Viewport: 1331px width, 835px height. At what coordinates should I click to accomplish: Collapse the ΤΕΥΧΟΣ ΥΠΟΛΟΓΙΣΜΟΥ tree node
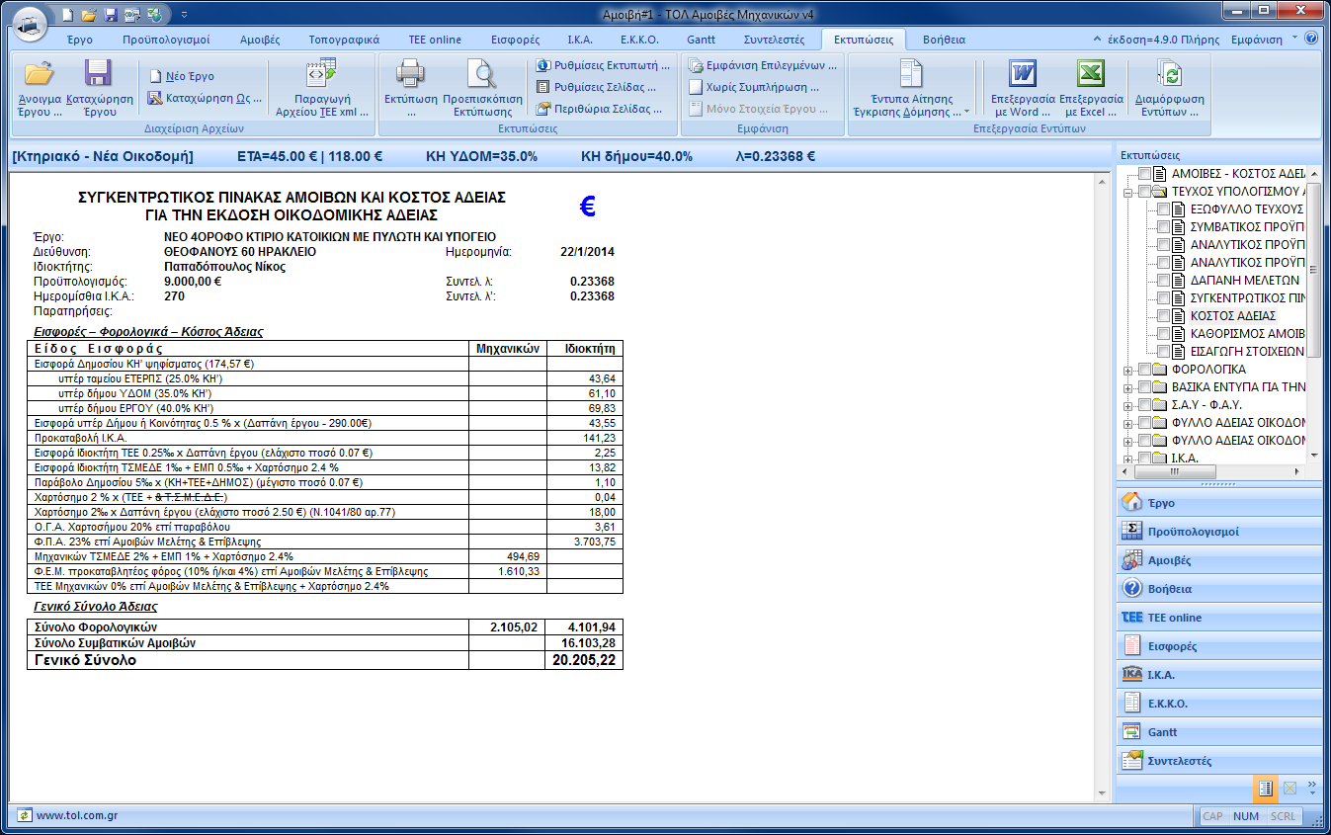click(1127, 192)
